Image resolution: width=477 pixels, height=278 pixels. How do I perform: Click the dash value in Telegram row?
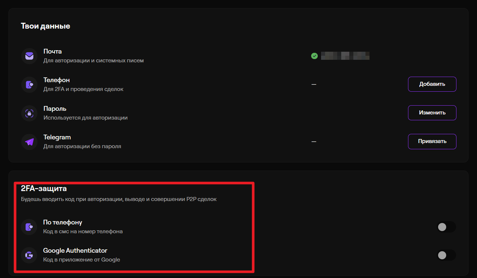pyautogui.click(x=314, y=142)
